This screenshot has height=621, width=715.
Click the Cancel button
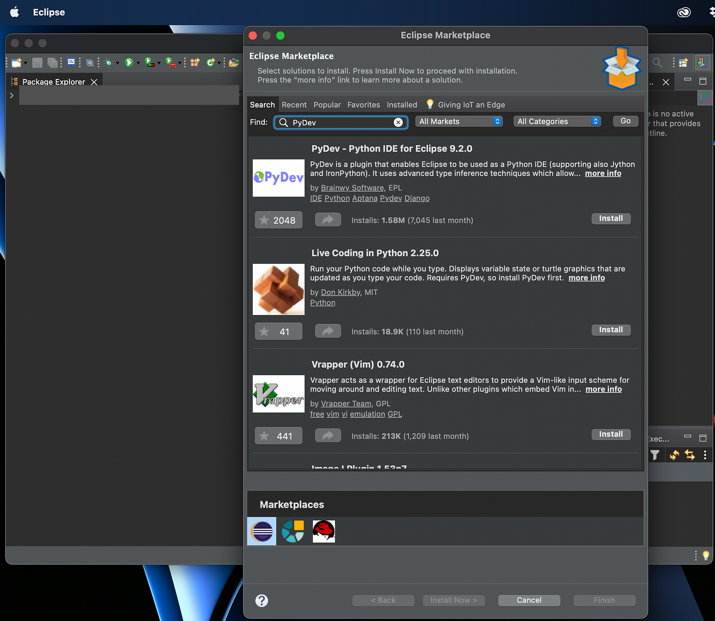529,600
